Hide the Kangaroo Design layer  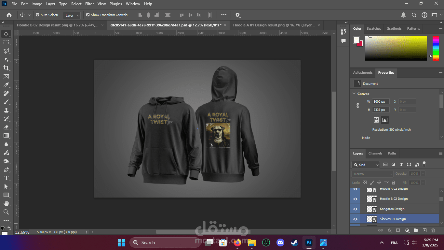(355, 209)
